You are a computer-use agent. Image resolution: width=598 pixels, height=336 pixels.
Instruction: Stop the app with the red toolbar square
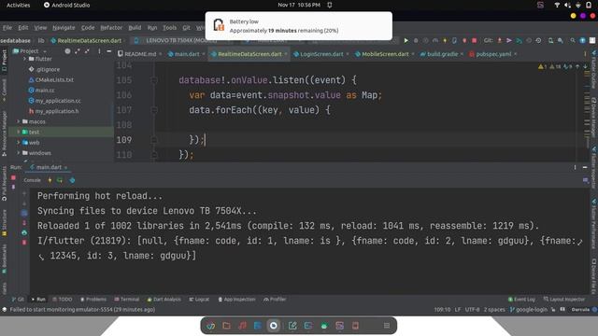pos(474,40)
